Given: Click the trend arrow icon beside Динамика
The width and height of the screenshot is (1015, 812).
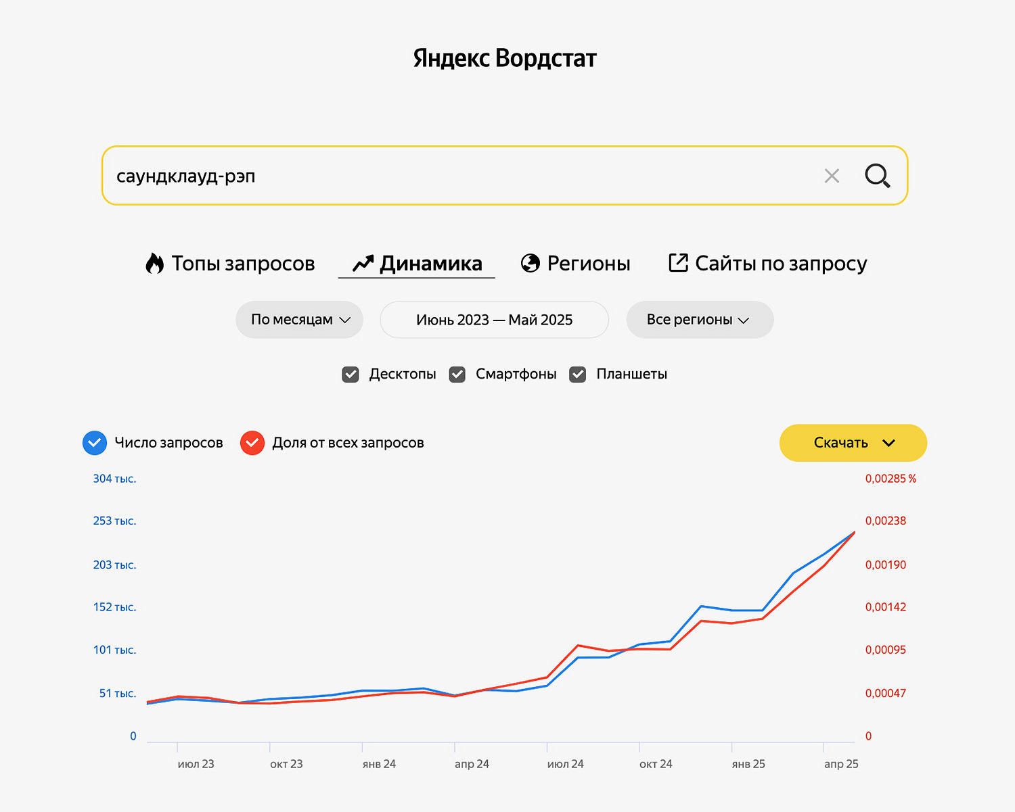Looking at the screenshot, I should (363, 263).
